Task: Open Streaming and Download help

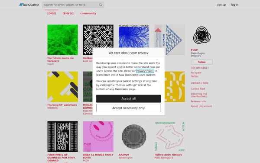Action: (199, 95)
